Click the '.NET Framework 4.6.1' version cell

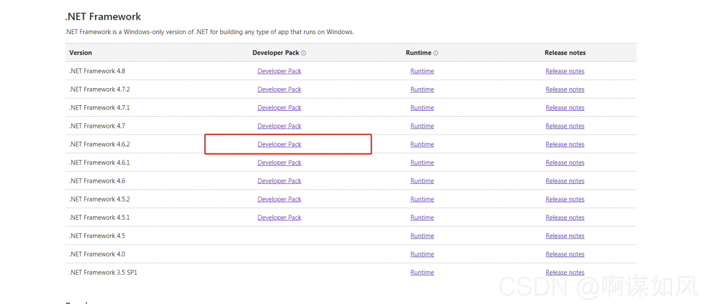[x=100, y=162]
